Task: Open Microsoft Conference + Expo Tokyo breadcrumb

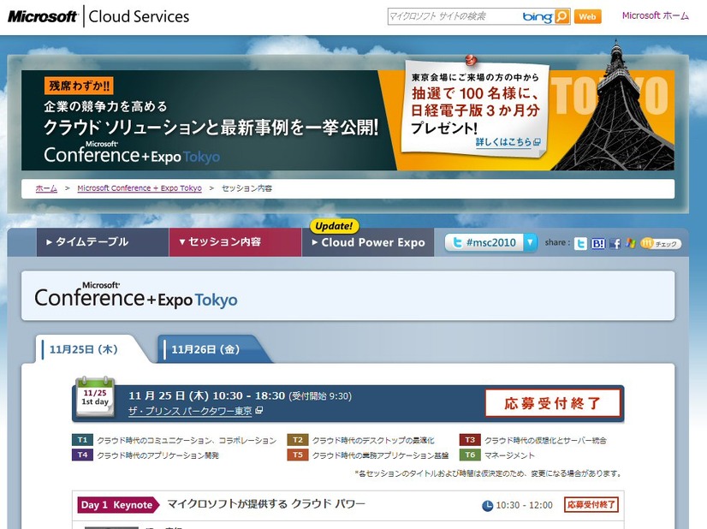Action: tap(140, 188)
